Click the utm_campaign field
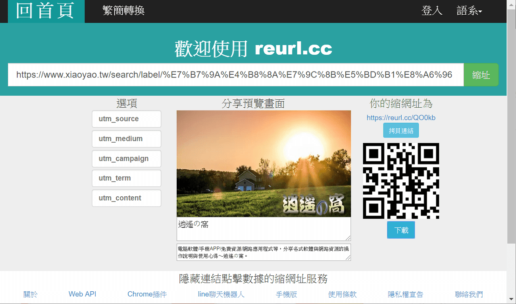Screen dimensions: 516x304 (x=126, y=159)
